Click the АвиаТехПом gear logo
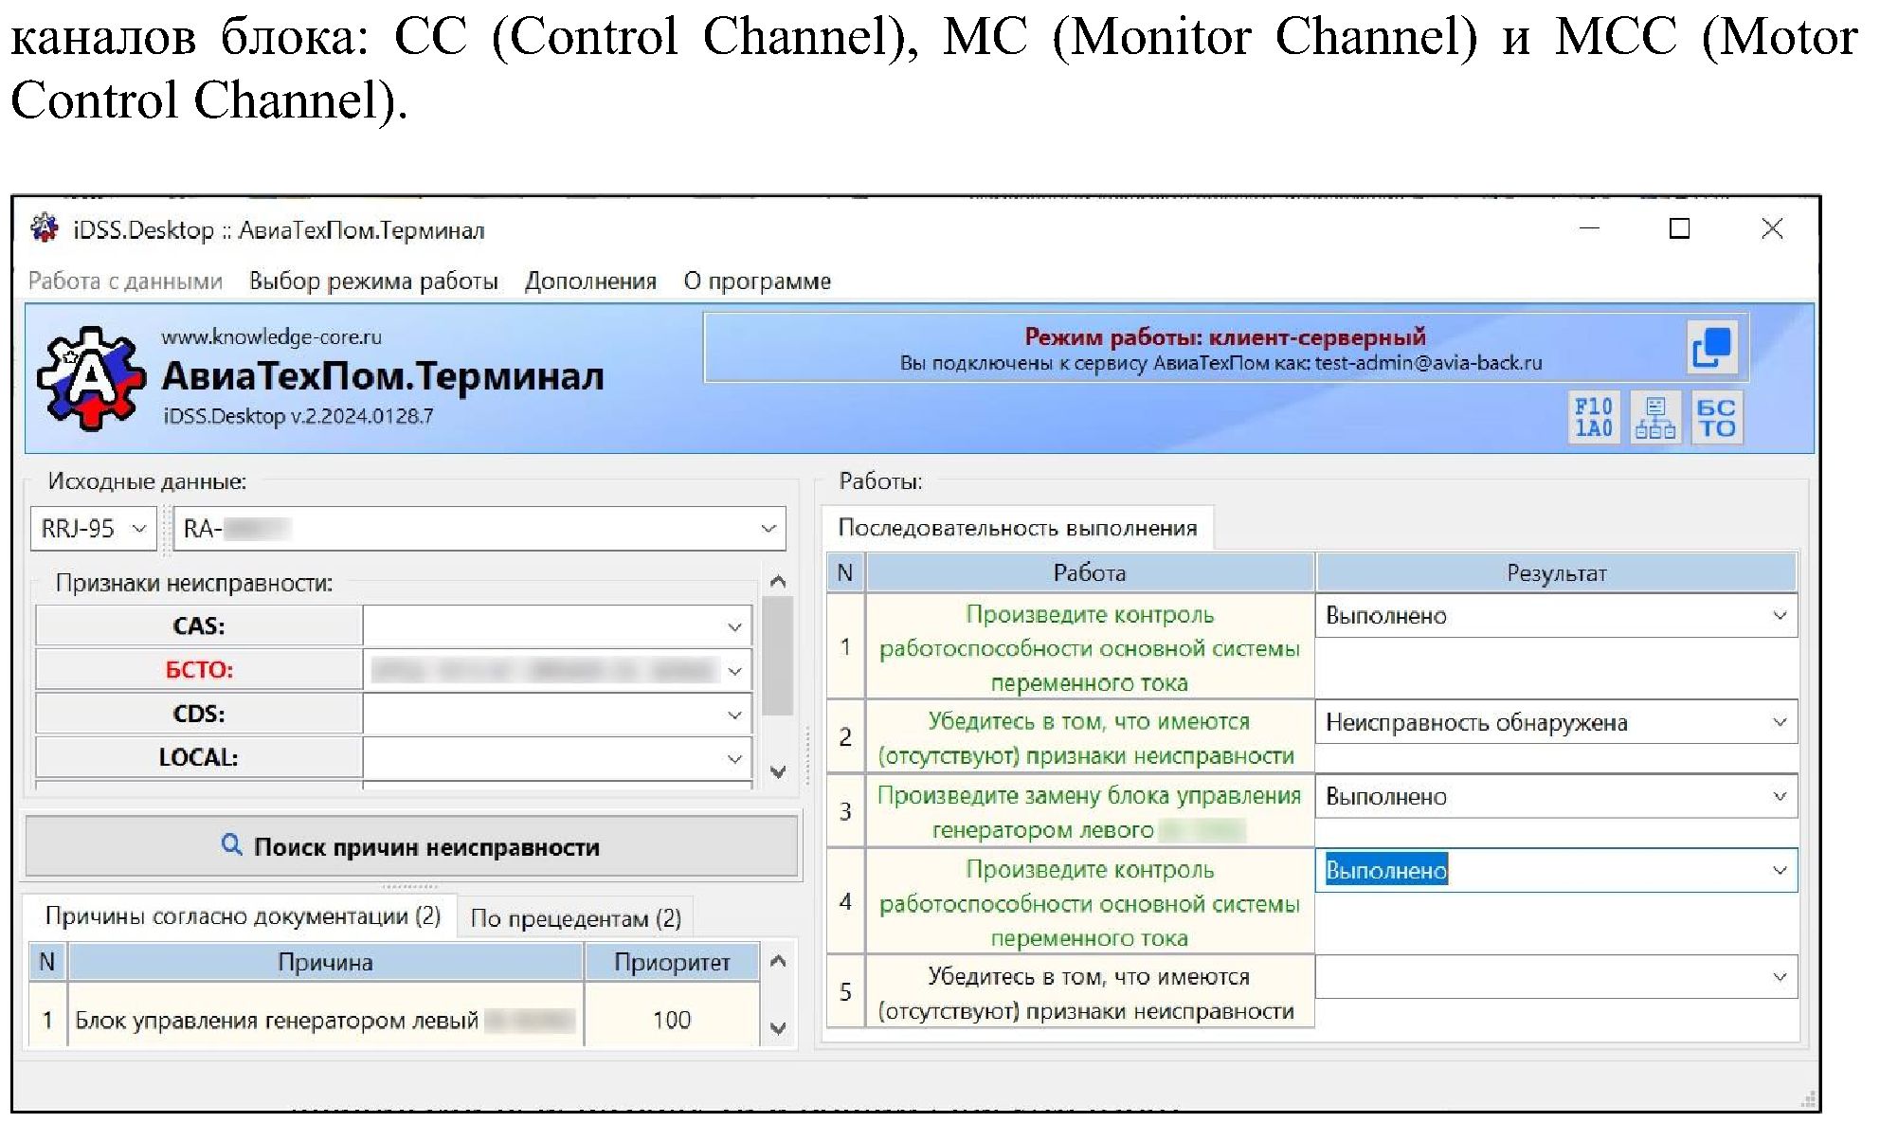The image size is (1898, 1123). click(x=91, y=378)
